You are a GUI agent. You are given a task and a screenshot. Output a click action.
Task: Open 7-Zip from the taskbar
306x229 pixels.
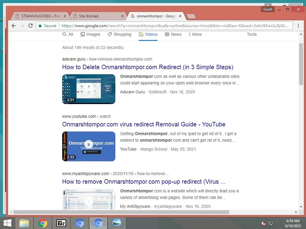click(61, 223)
